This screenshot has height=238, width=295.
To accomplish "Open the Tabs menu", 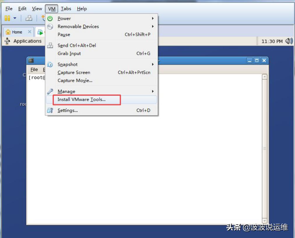I will [66, 8].
